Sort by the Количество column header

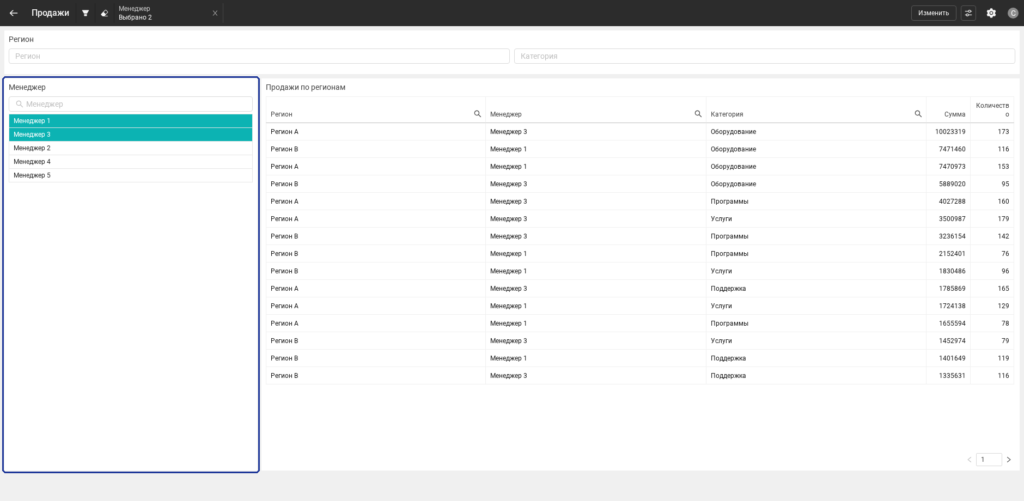tap(992, 109)
